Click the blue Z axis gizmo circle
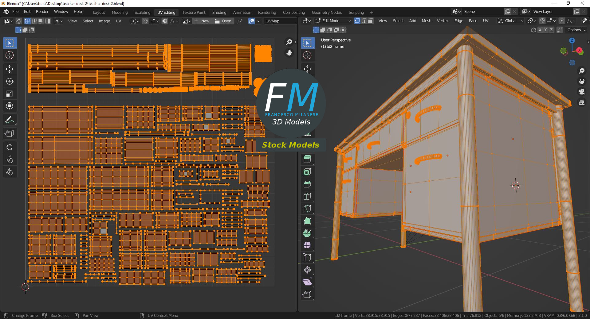This screenshot has width=590, height=319. coord(572,40)
